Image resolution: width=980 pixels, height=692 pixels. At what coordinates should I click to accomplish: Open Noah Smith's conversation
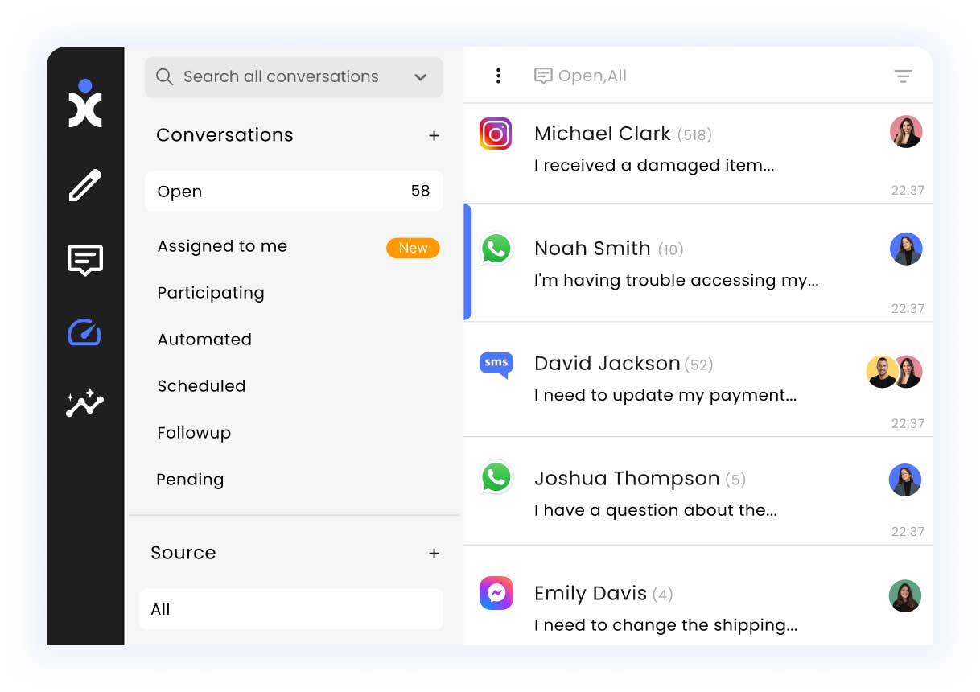click(x=676, y=263)
